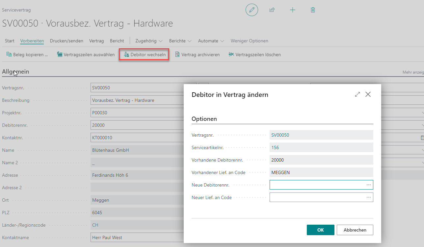This screenshot has width=424, height=247.
Task: Collapse the Allgemein section header
Action: click(15, 71)
